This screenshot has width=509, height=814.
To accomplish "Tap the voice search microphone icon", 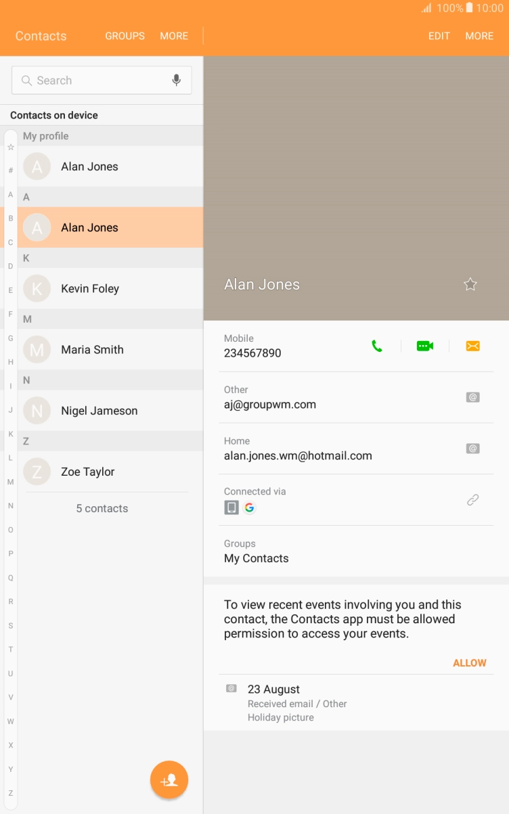I will pos(176,81).
